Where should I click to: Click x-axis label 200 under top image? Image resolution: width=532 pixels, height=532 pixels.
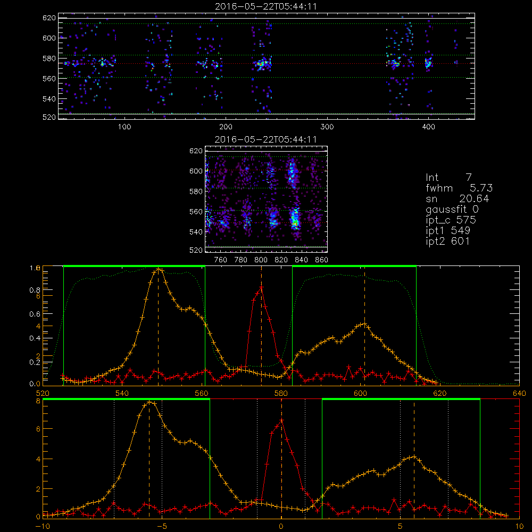coord(226,127)
